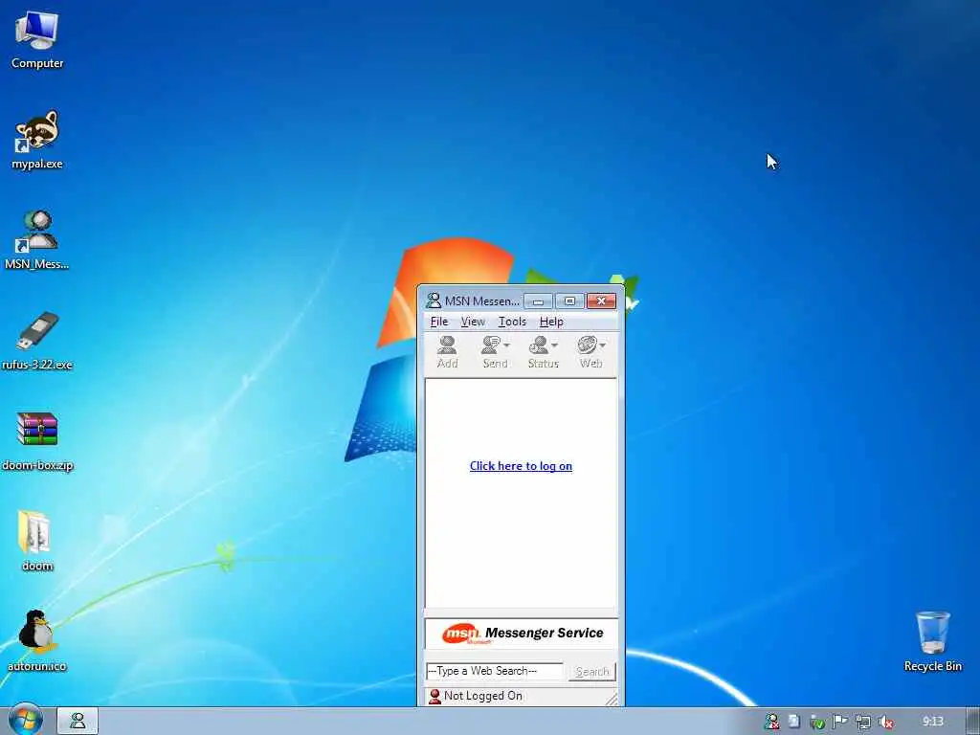Open the Windows Start button
The width and height of the screenshot is (980, 735).
point(24,721)
